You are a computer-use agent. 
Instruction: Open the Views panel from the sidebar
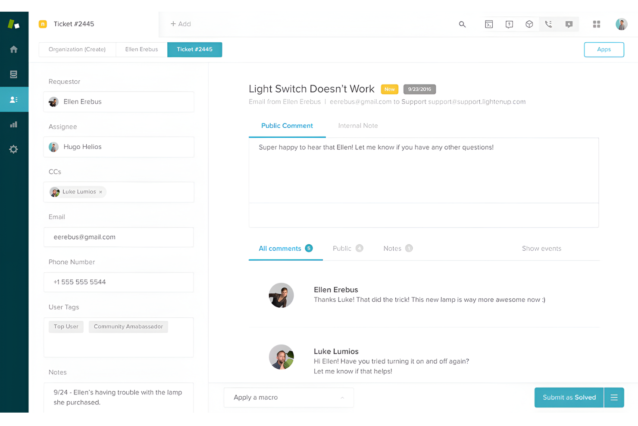14,74
